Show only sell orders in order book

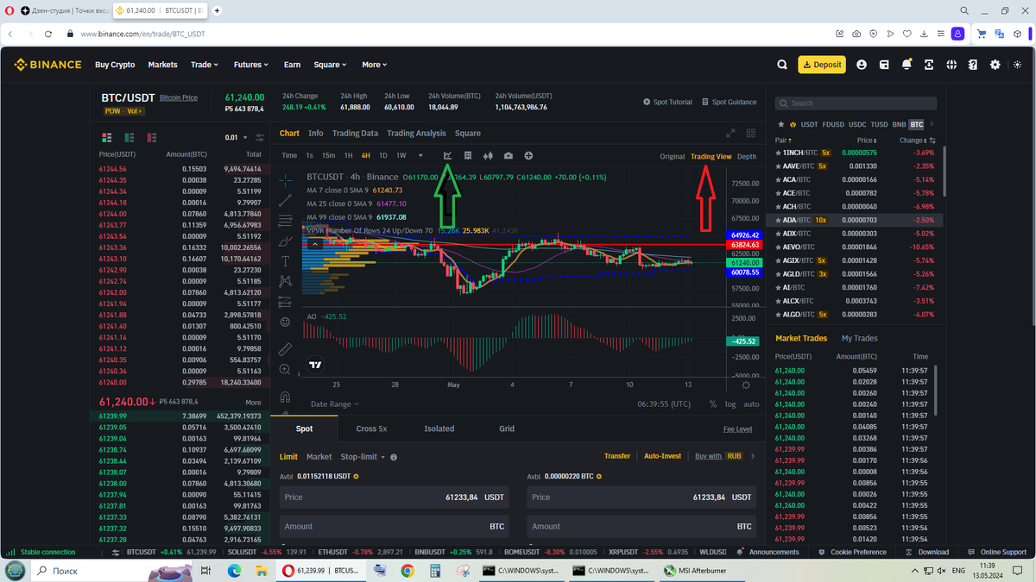(x=152, y=137)
